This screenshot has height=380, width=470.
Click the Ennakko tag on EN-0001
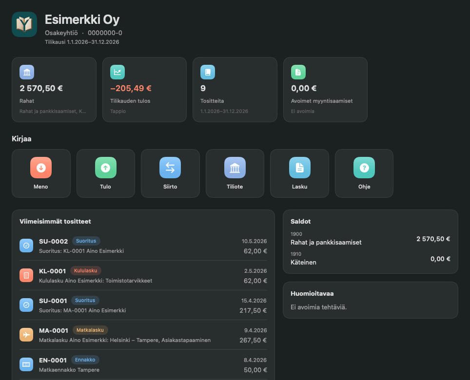(x=85, y=360)
